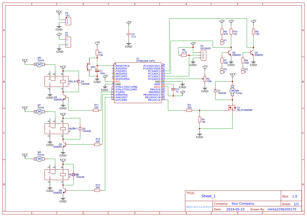Click the sheet count 1/1
Viewport: 307px width, 217px height.
coord(296,204)
